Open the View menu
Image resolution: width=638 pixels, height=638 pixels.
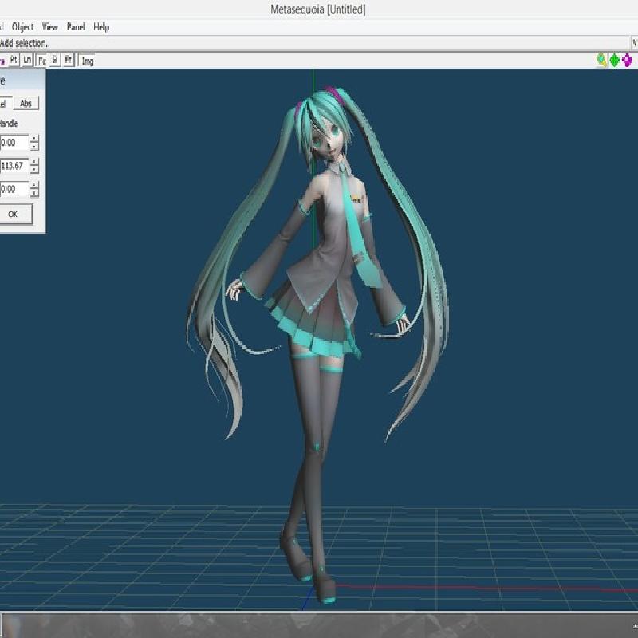50,27
